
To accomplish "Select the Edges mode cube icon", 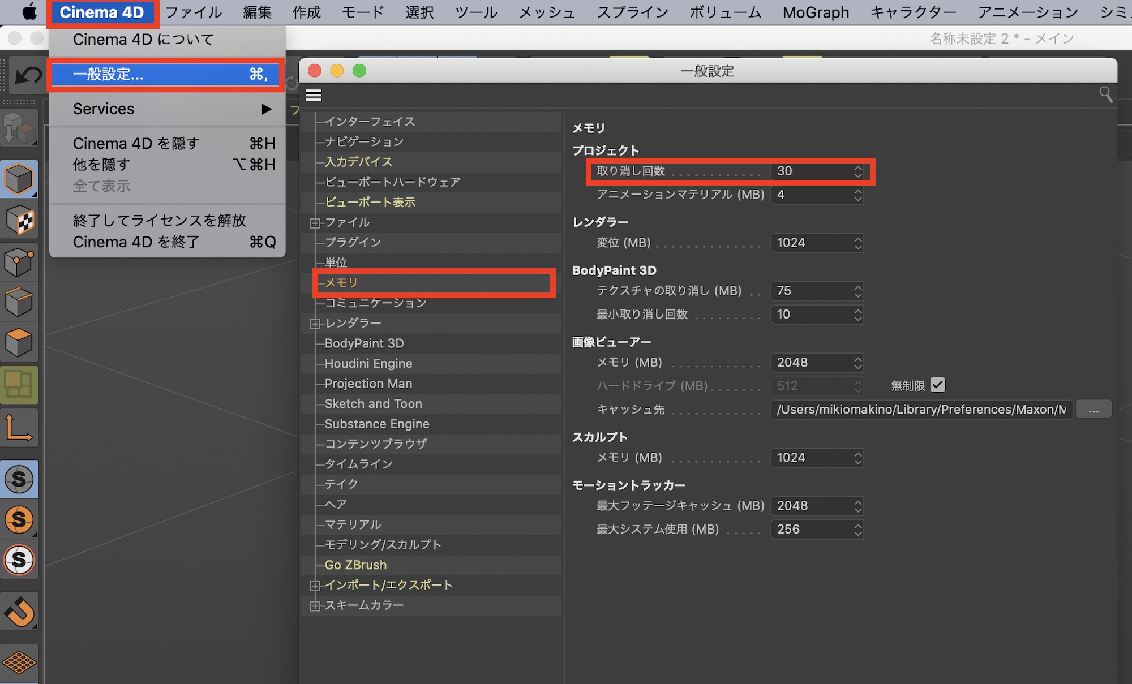I will tap(19, 302).
